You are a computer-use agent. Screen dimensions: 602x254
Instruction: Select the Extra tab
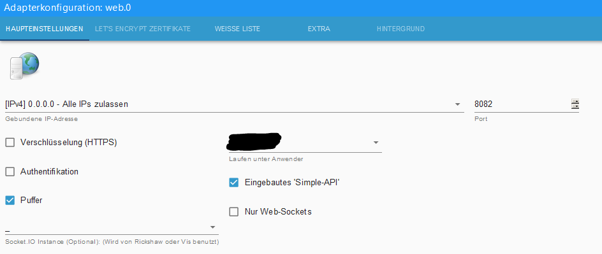[319, 29]
